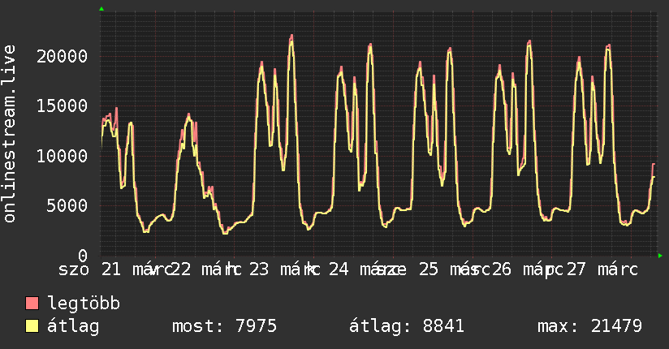Click the 20000 y-axis label

click(x=63, y=56)
